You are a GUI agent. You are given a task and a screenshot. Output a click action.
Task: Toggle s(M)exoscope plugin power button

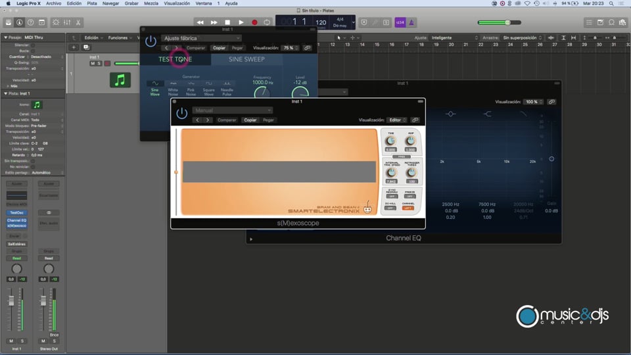point(182,113)
